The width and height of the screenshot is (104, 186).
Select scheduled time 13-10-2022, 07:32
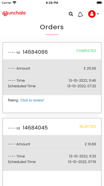(82, 86)
